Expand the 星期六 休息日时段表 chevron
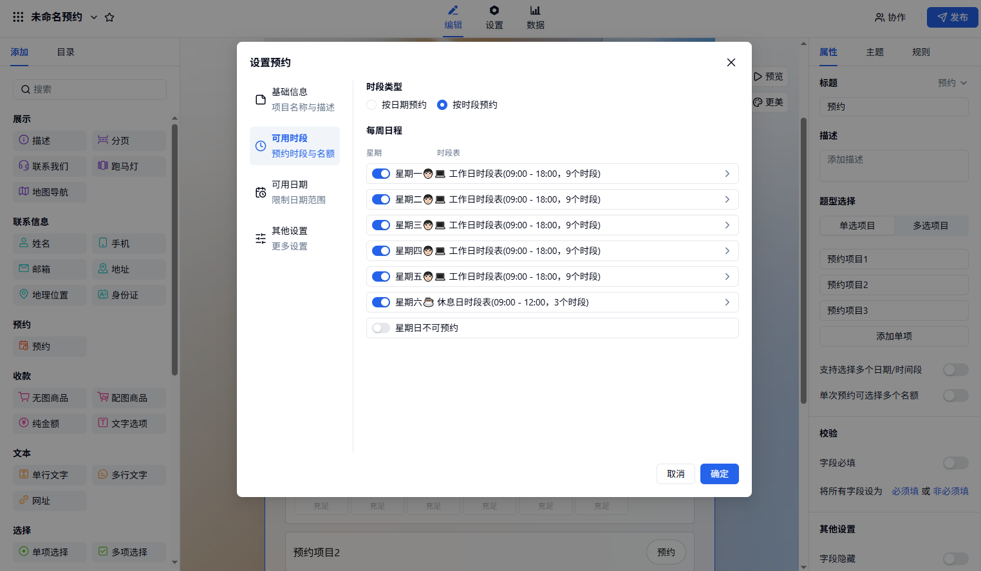The image size is (981, 571). (727, 302)
